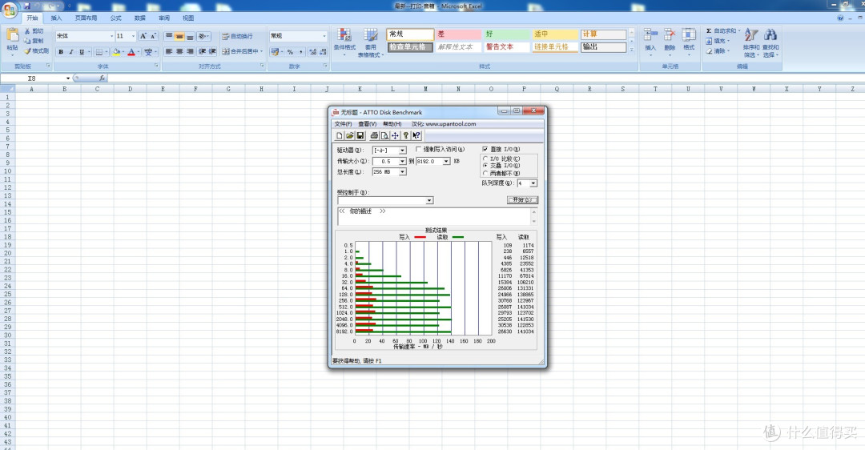
Task: Click the Print icon in ATTO toolbar
Action: [x=374, y=135]
